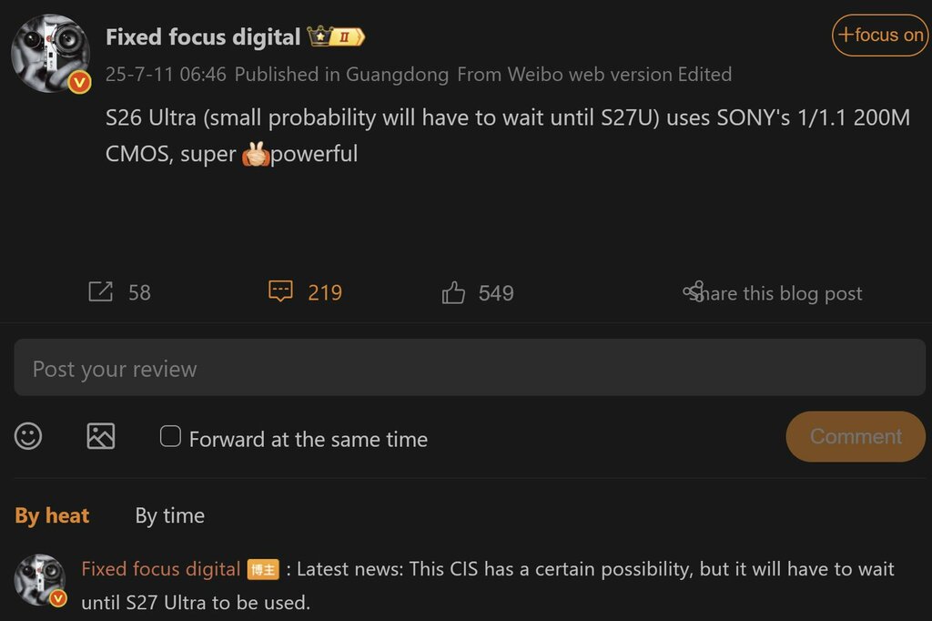Click the commenter's small avatar
This screenshot has height=621, width=932.
click(39, 579)
